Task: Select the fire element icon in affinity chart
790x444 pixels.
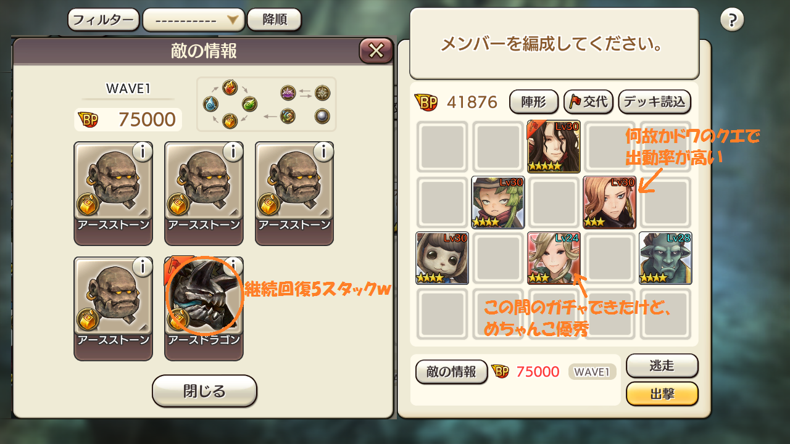Action: (x=230, y=87)
